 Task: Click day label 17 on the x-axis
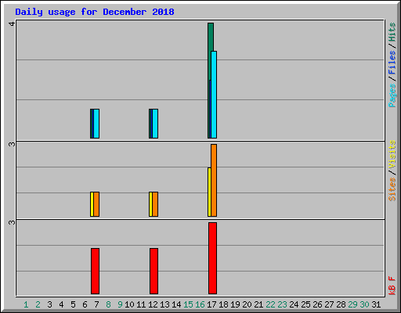[x=211, y=304]
